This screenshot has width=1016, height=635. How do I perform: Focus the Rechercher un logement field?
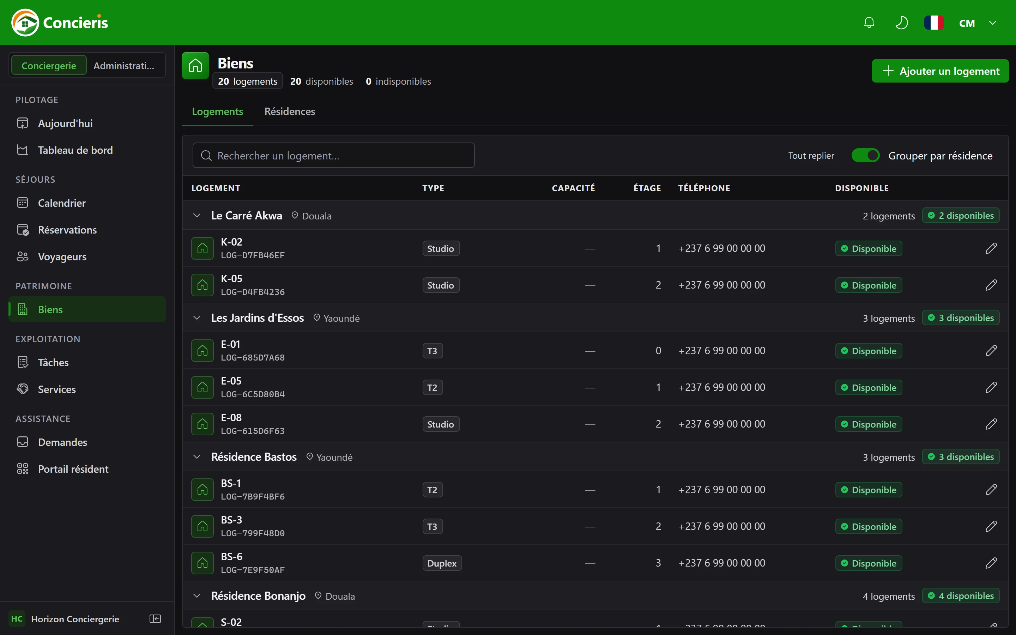click(333, 155)
